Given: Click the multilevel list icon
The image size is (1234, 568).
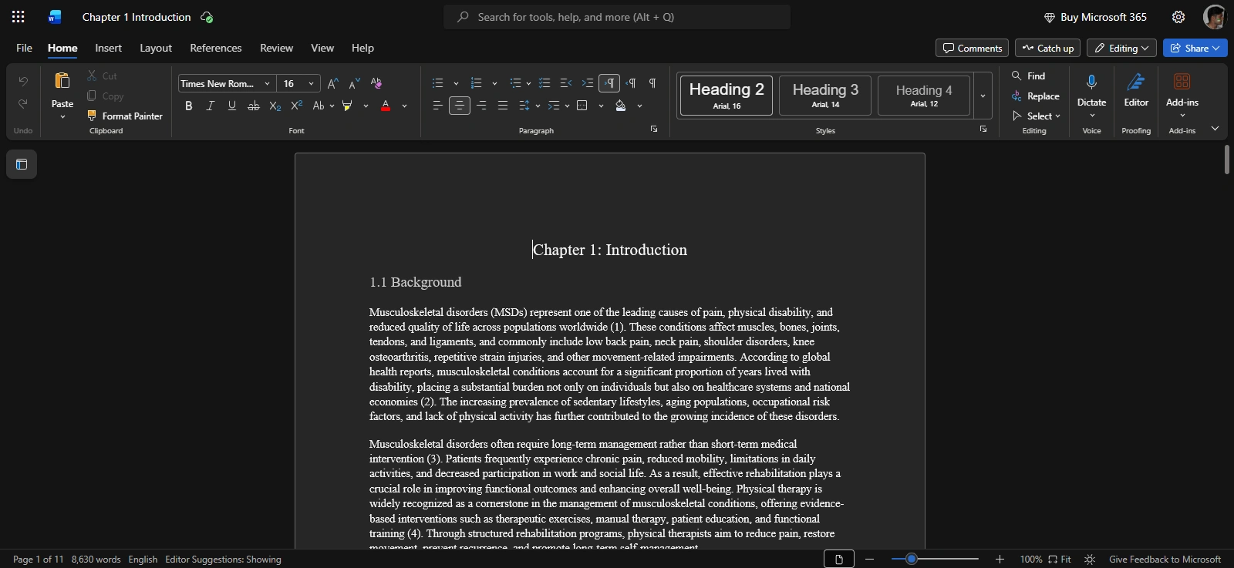Looking at the screenshot, I should pyautogui.click(x=515, y=83).
